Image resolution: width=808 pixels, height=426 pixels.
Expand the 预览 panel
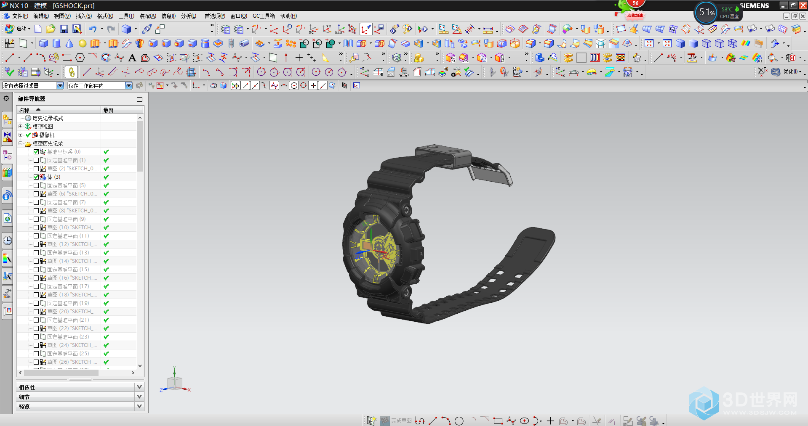[x=139, y=406]
